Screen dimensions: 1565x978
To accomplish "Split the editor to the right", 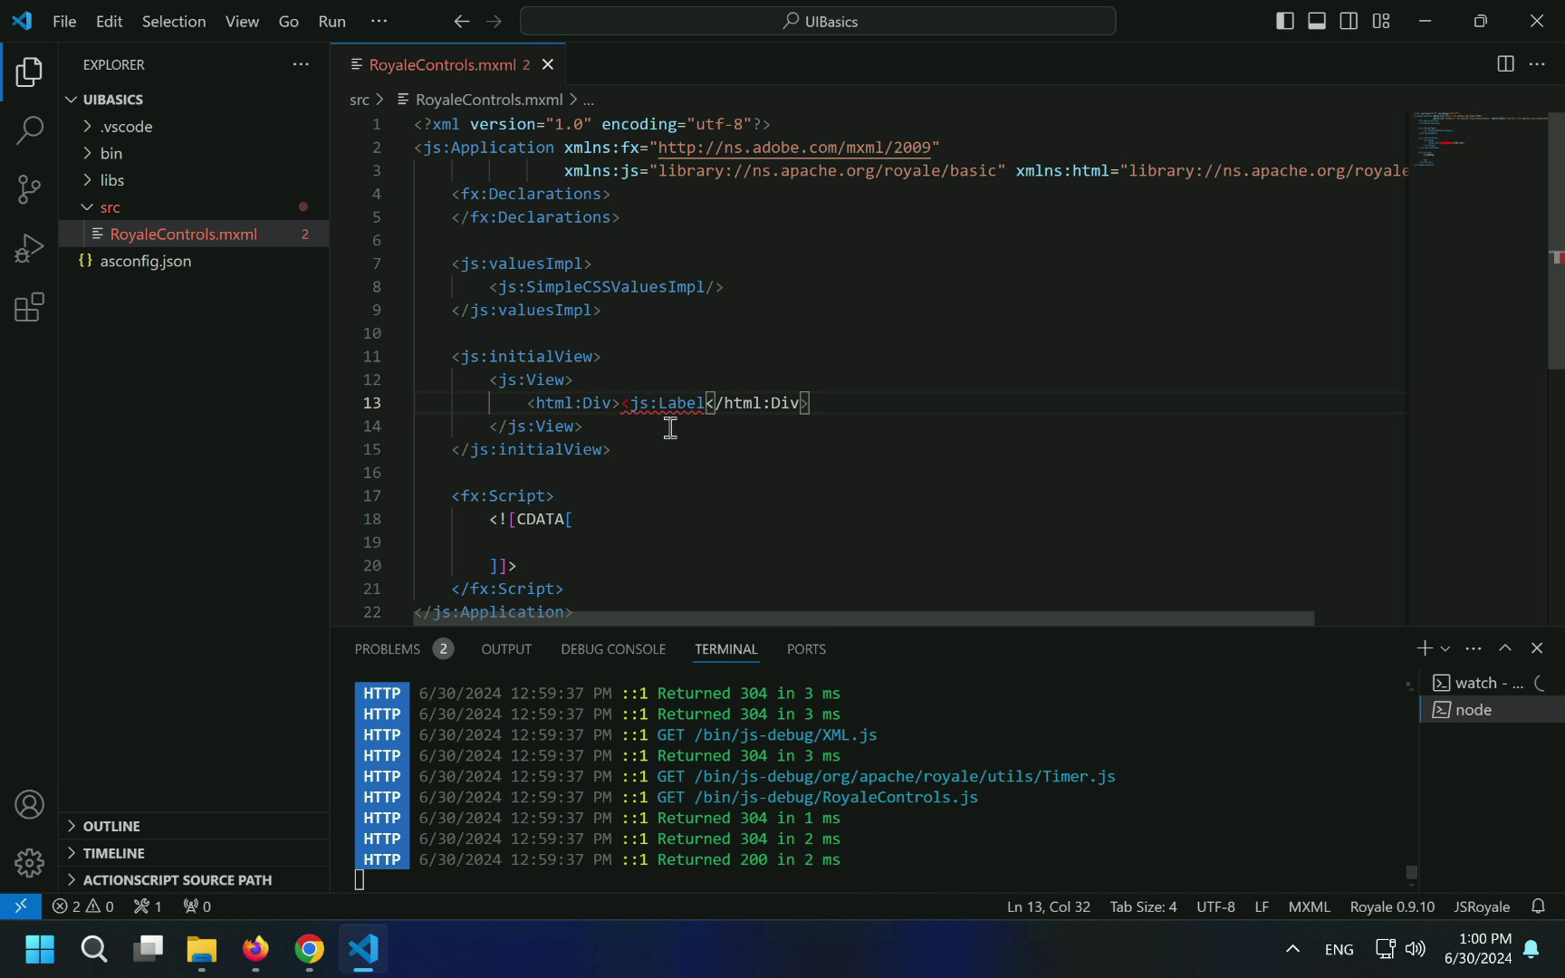I will [x=1505, y=64].
